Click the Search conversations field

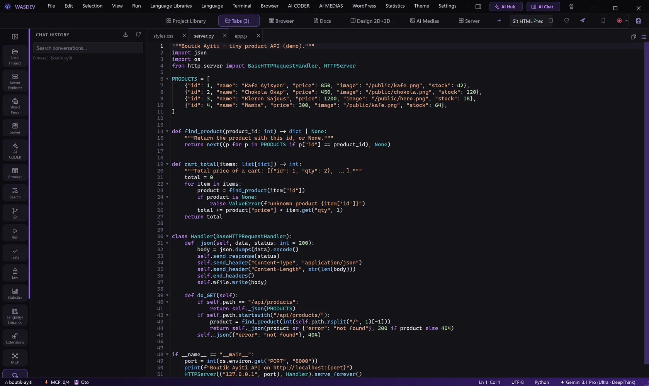tap(88, 48)
